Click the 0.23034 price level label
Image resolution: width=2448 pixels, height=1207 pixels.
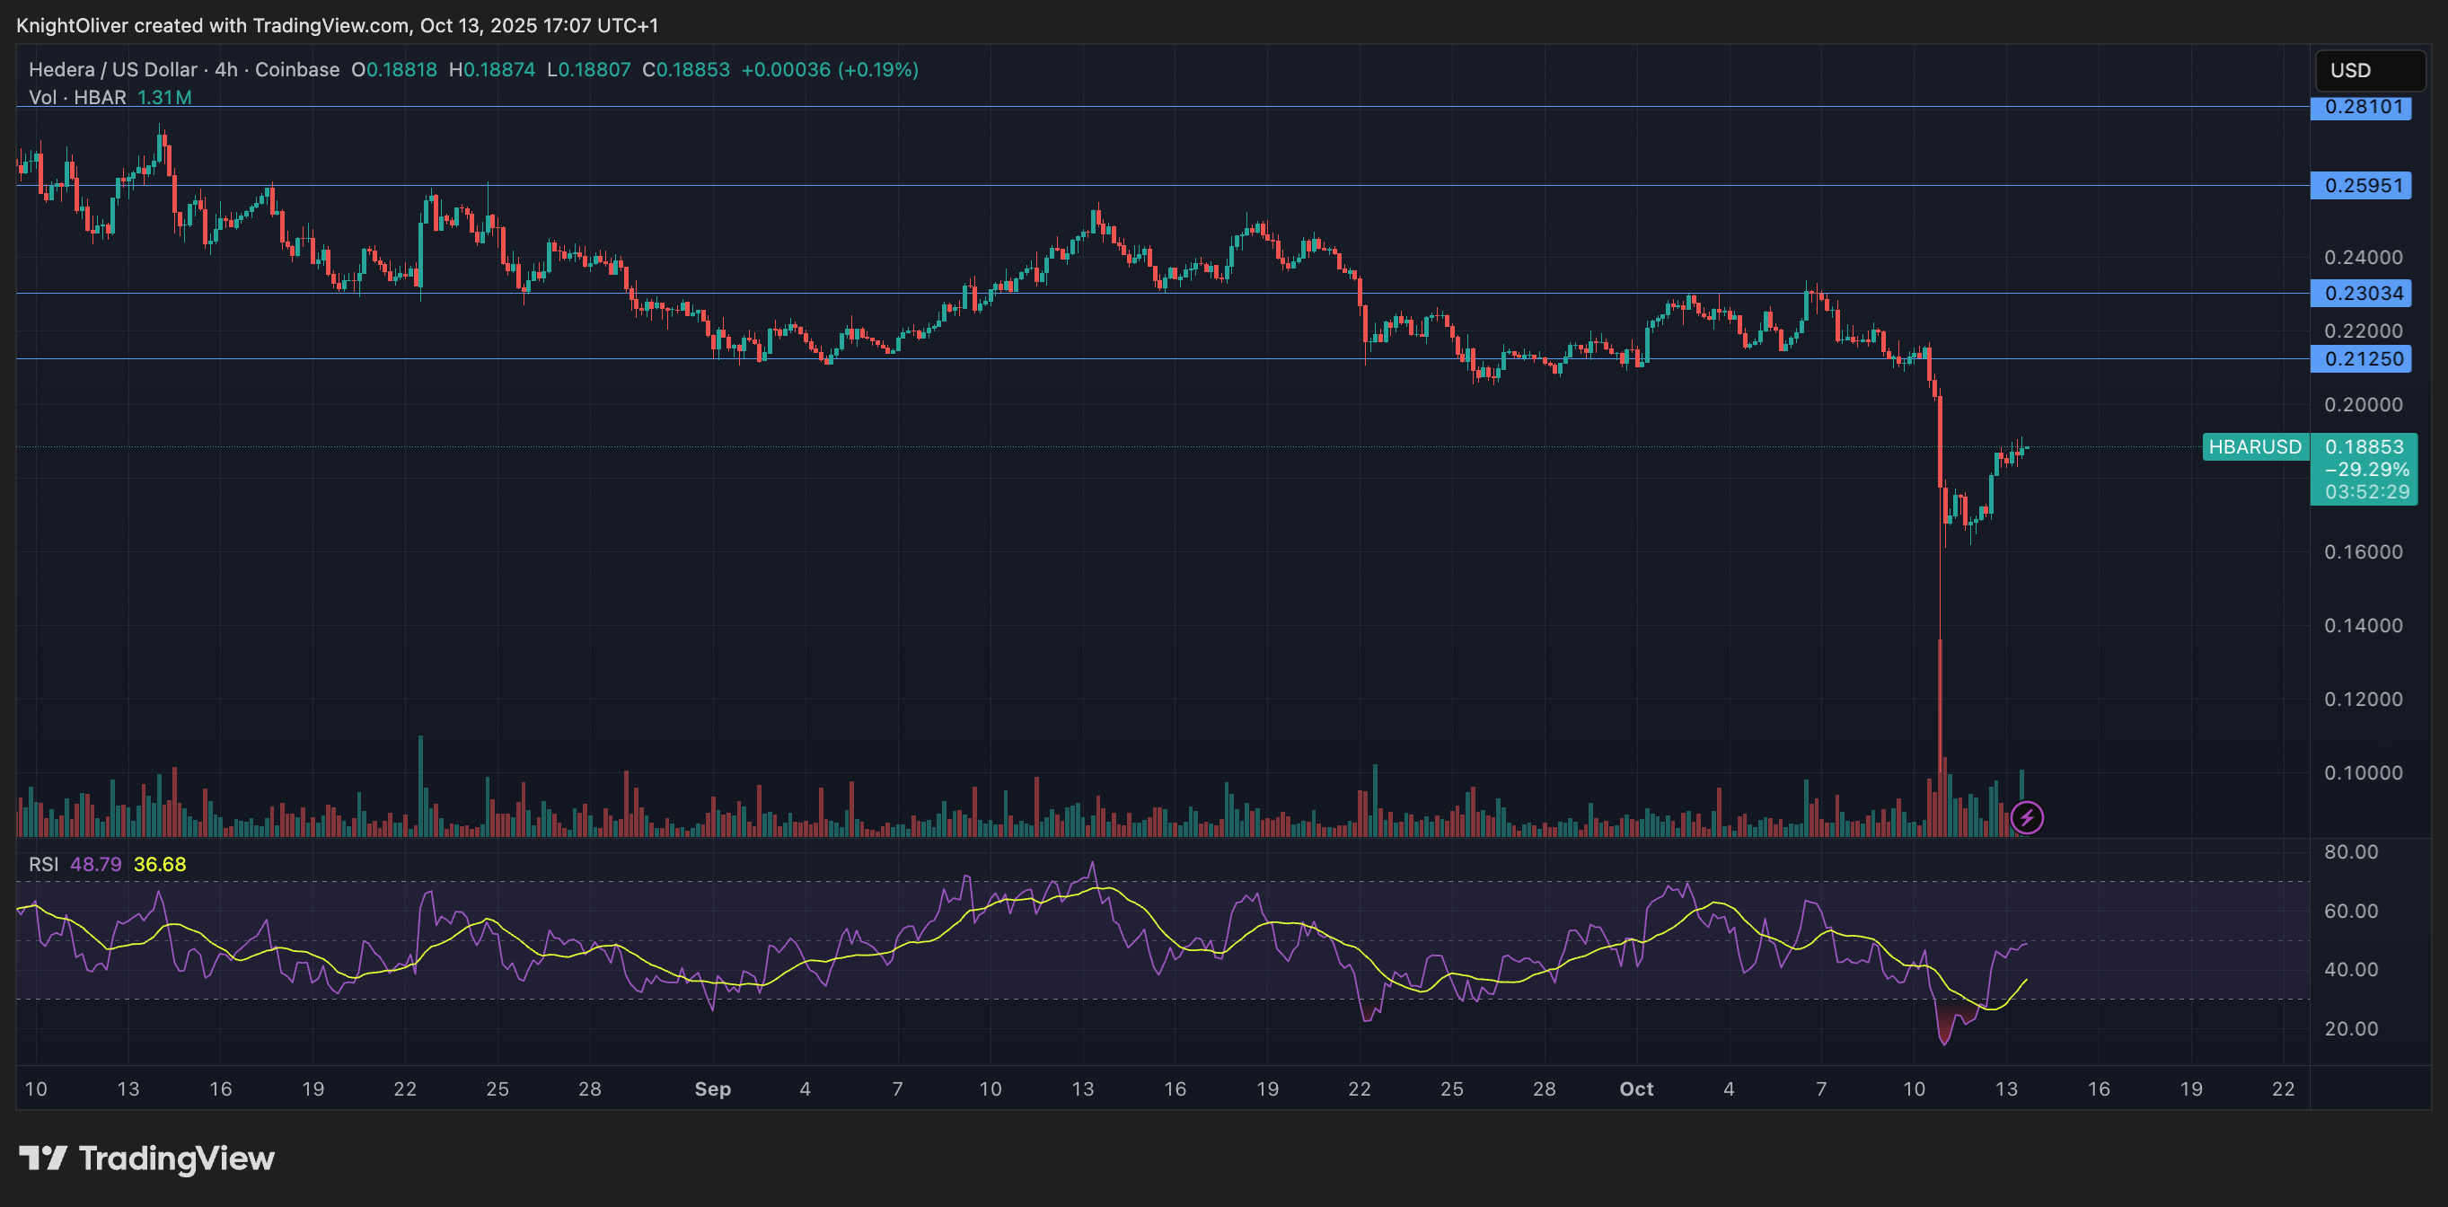click(2364, 293)
